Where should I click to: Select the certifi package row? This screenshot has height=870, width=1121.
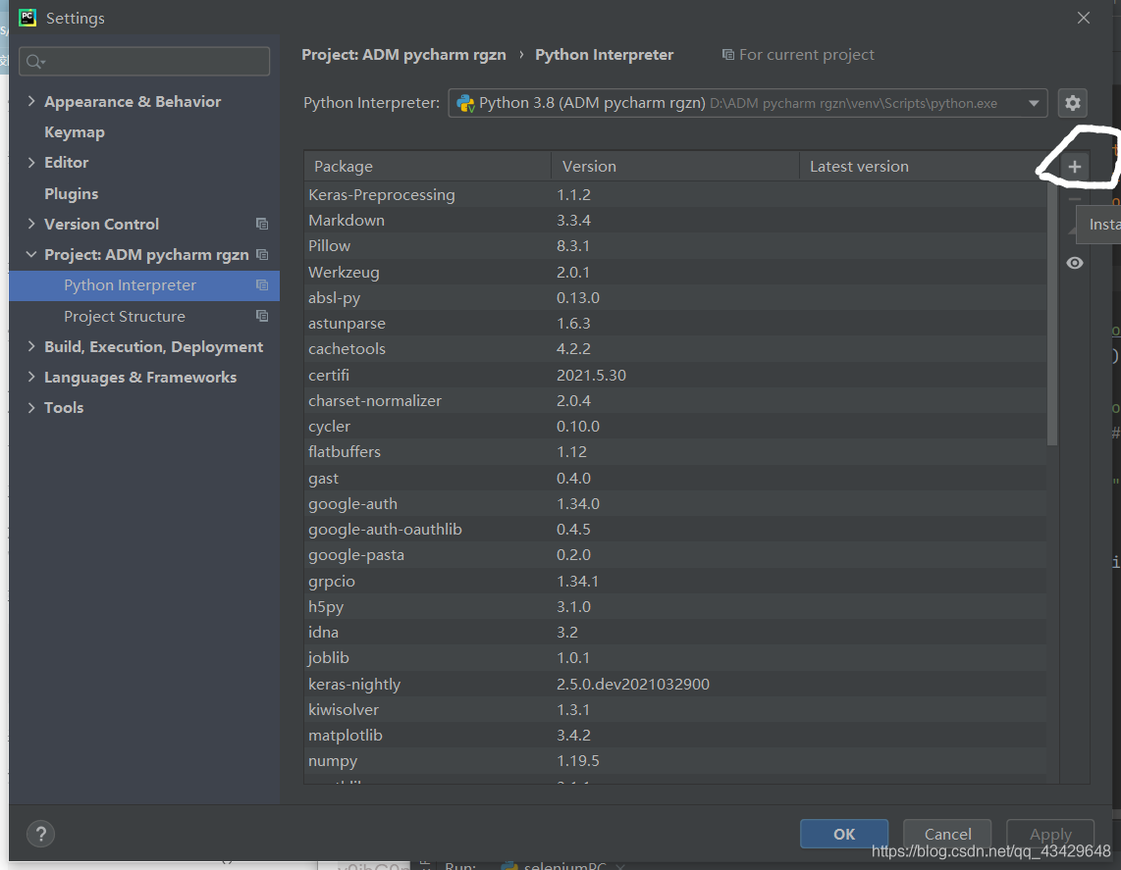pos(675,375)
